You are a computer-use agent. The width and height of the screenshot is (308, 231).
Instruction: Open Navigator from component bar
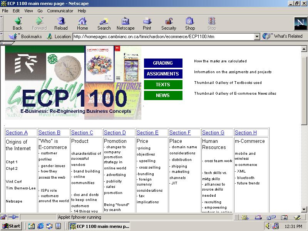245,217
